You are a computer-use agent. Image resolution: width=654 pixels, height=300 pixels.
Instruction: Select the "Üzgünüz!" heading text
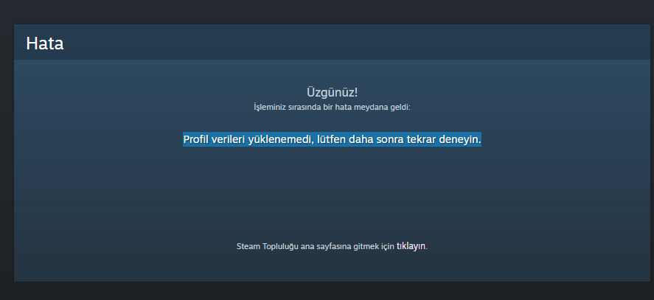coord(332,93)
